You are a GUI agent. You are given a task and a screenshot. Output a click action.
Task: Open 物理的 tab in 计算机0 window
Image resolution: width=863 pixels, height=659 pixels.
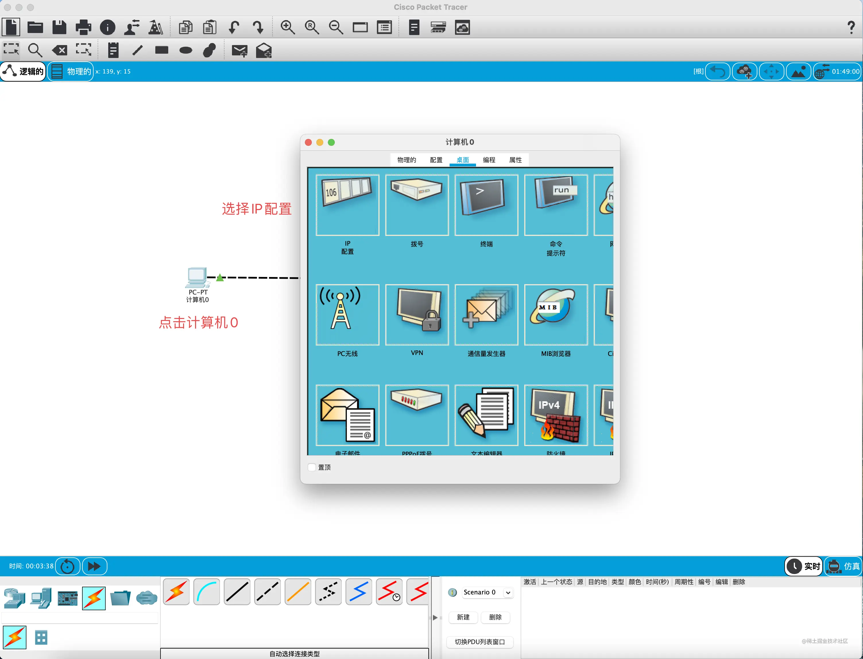[407, 160]
